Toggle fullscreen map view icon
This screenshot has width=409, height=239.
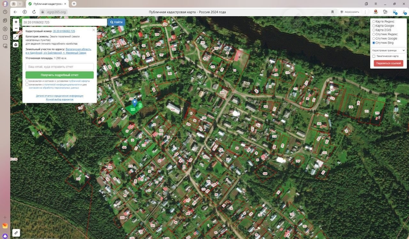[x=16, y=37]
